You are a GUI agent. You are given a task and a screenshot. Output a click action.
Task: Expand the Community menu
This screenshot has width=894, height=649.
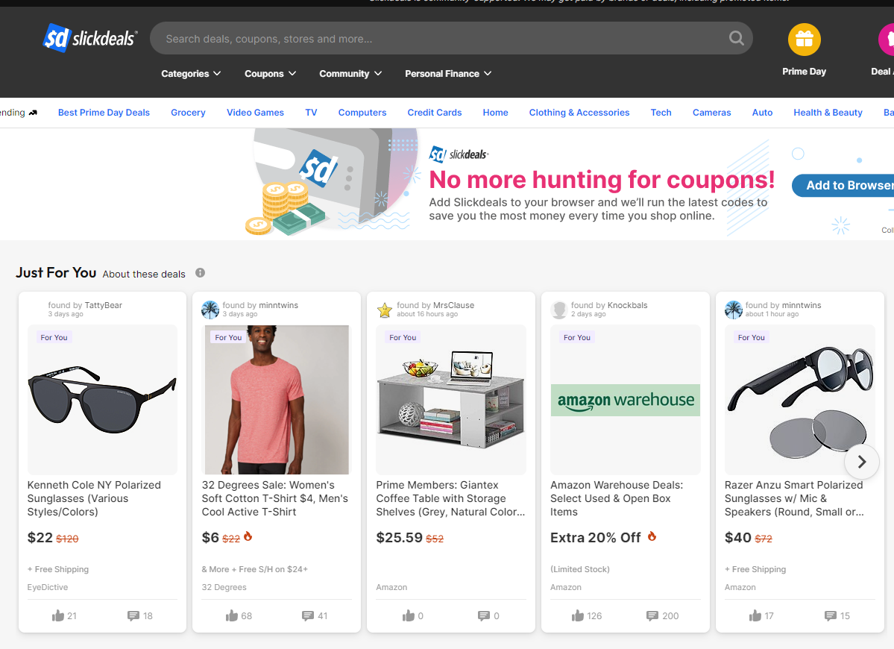(x=350, y=74)
